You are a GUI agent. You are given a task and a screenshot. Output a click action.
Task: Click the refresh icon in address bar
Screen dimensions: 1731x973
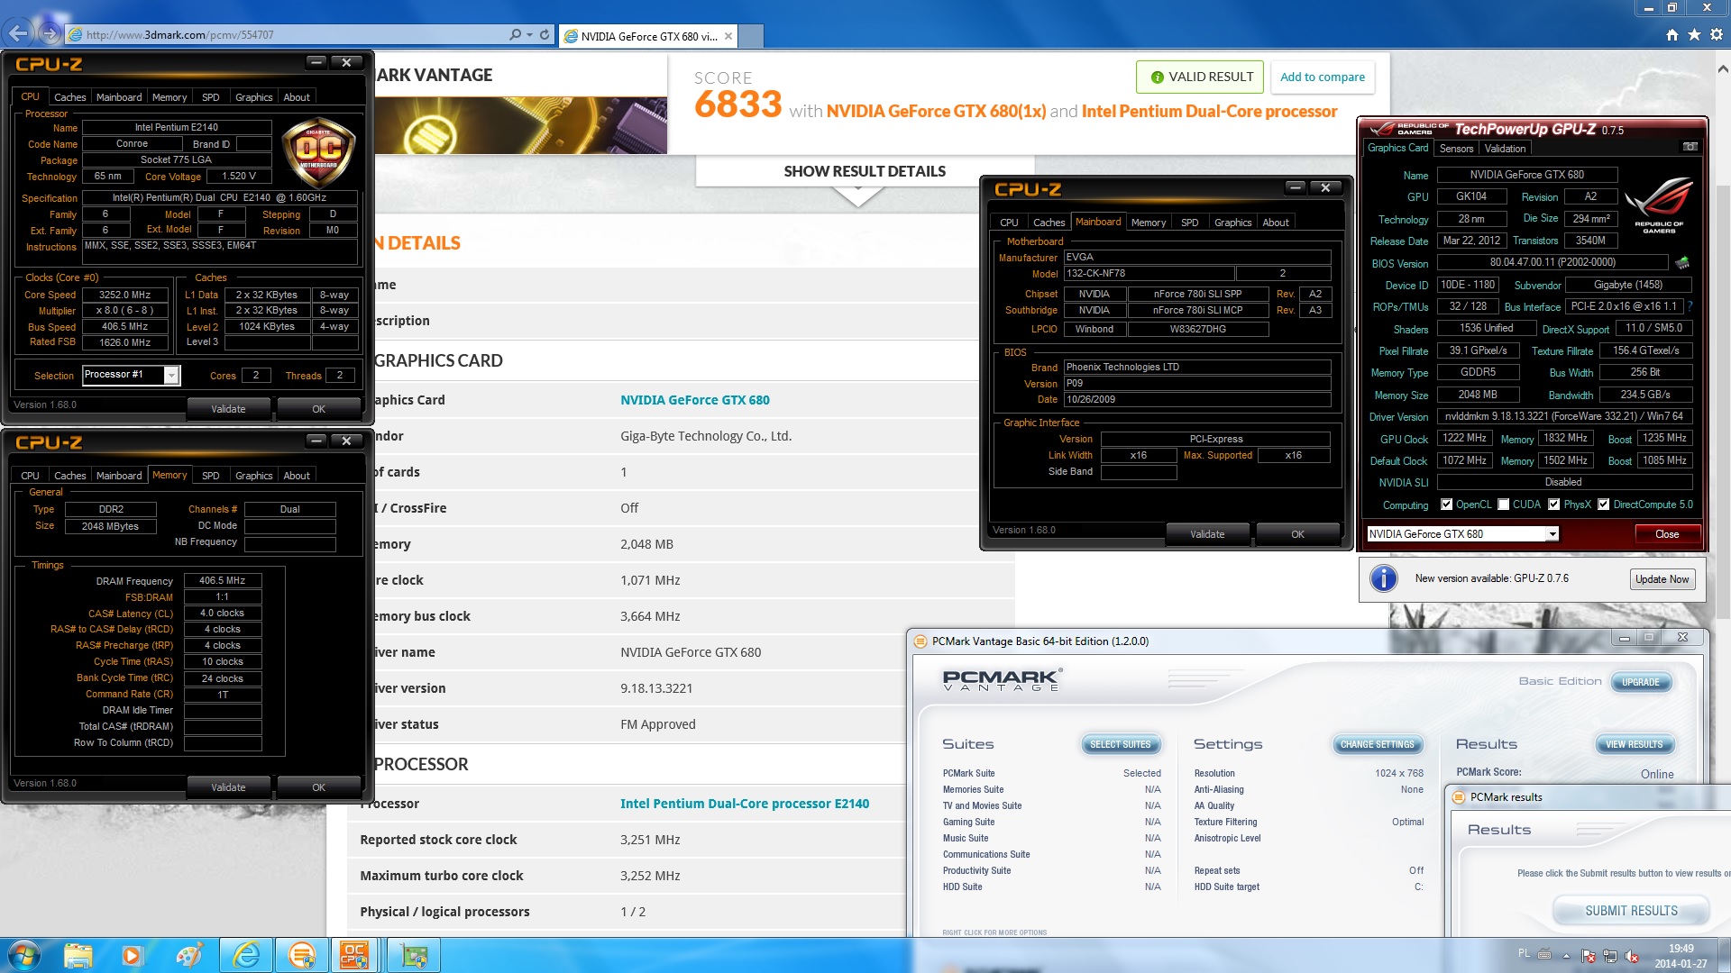[x=545, y=34]
